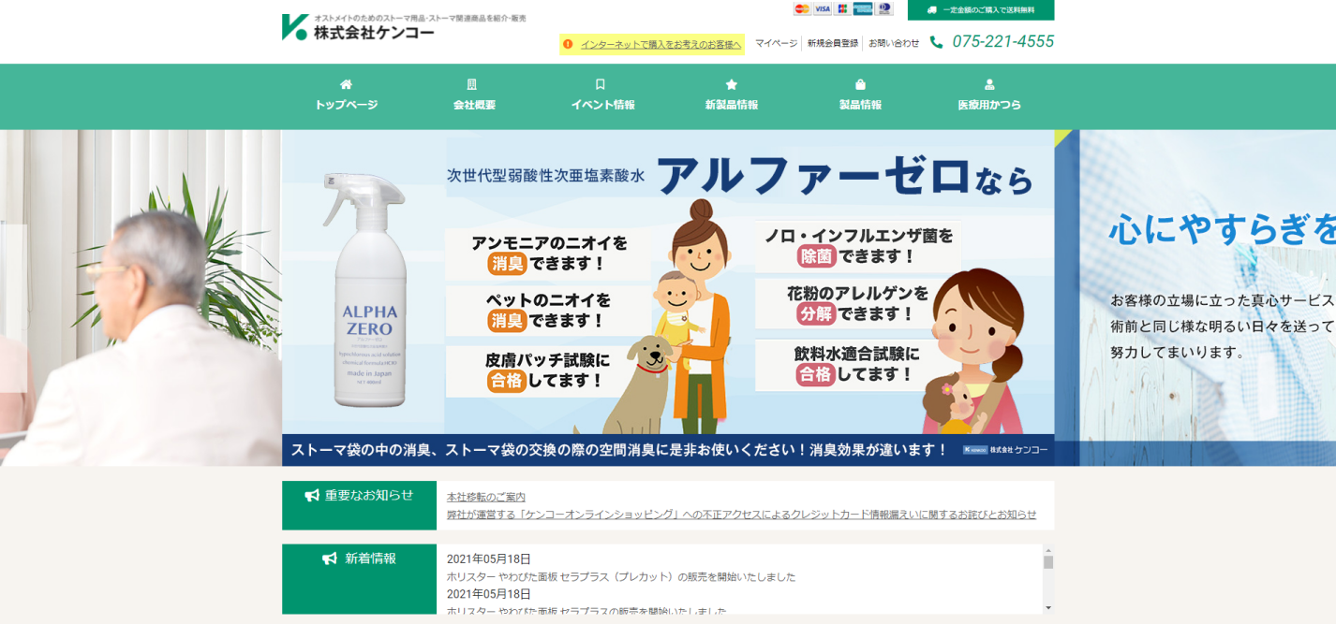Viewport: 1336px width, 624px height.
Task: Click the star icon above 新製品情報
Action: (732, 84)
